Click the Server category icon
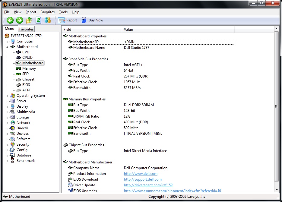This screenshot has width=282, height=202. (x=13, y=101)
